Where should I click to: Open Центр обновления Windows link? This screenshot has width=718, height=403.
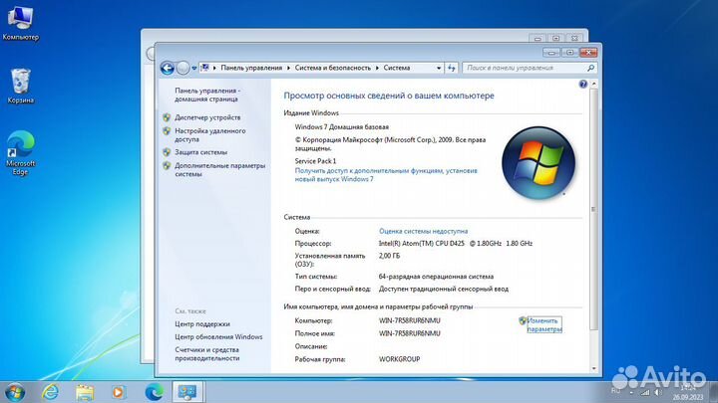[x=218, y=336]
